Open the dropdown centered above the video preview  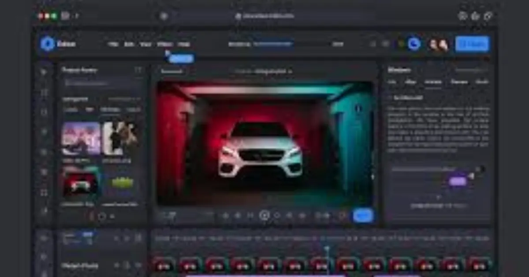(x=264, y=71)
